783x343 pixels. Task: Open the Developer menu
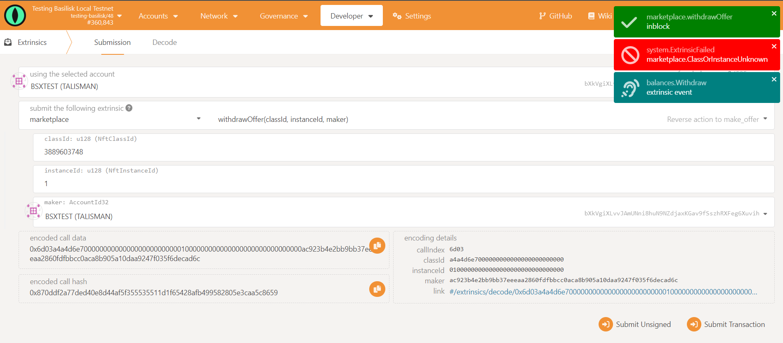(351, 16)
